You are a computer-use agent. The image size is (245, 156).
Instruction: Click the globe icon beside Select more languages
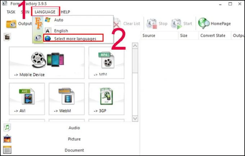click(x=48, y=38)
